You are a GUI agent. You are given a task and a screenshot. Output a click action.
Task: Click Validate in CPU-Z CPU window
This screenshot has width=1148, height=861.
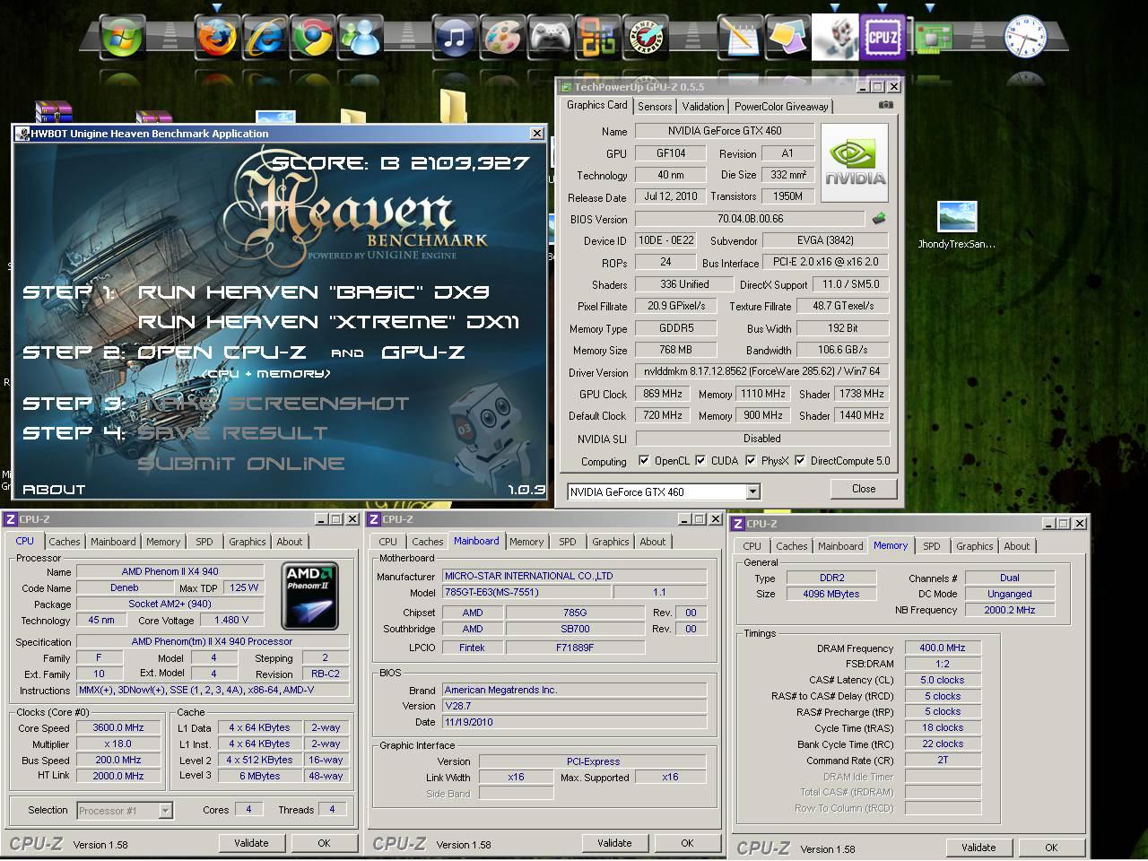tap(251, 843)
